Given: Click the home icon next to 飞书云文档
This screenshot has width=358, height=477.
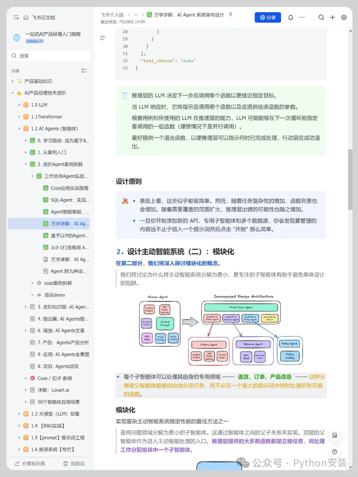Looking at the screenshot, I should (26, 17).
